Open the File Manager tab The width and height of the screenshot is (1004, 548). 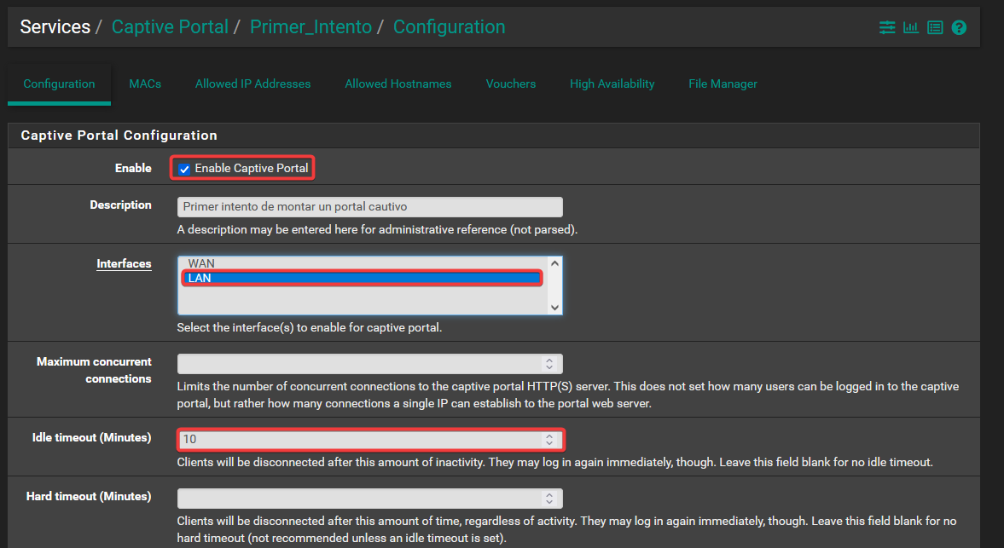click(723, 84)
